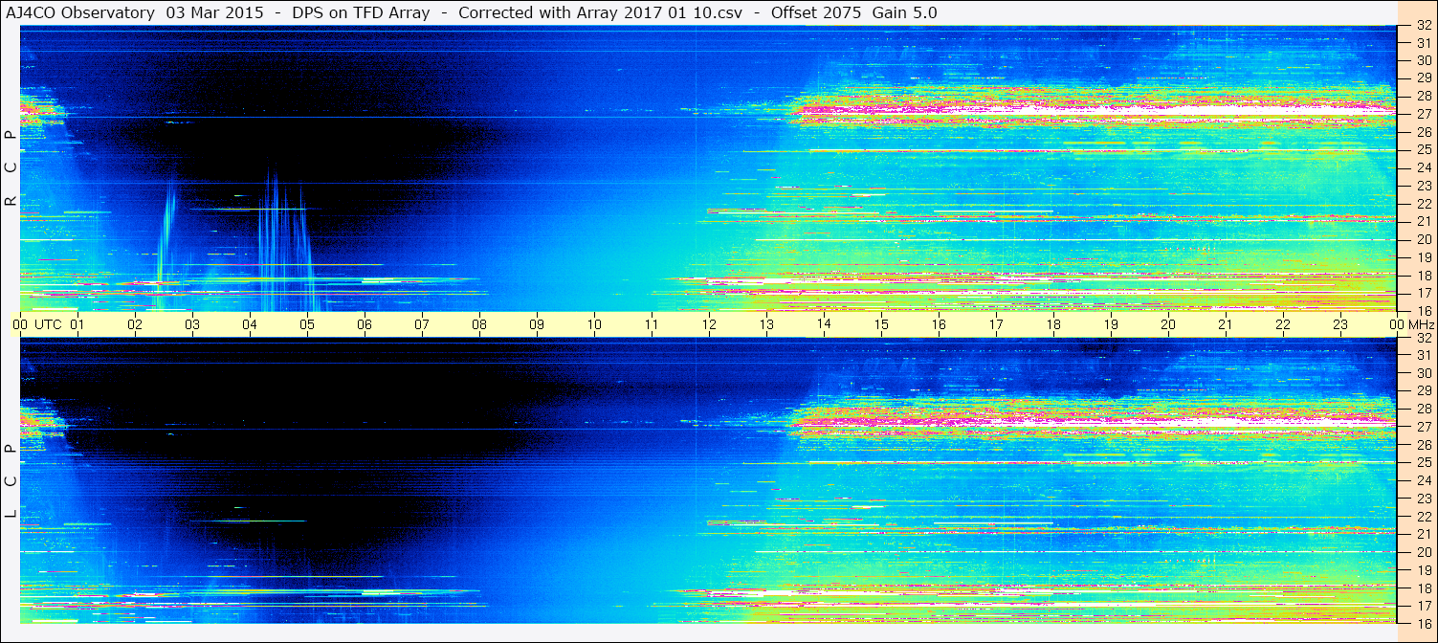Click the 20 MHz tick label, LCP panel
This screenshot has width=1438, height=643.
coord(1423,552)
